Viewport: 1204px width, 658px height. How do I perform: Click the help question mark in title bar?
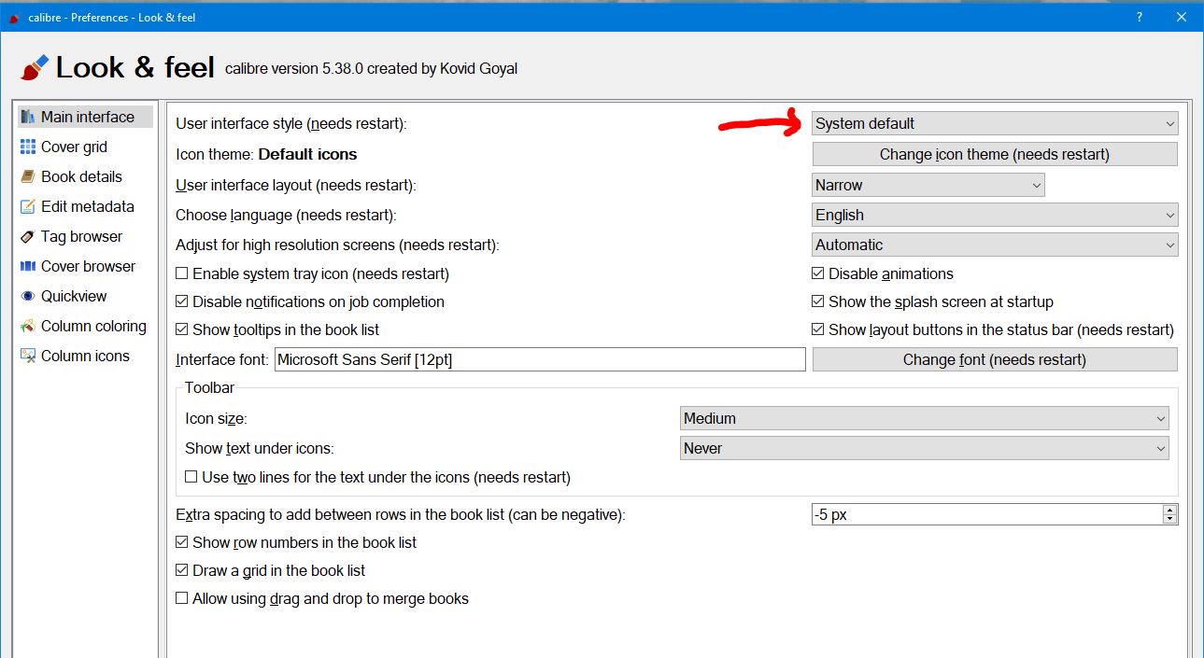[1140, 17]
